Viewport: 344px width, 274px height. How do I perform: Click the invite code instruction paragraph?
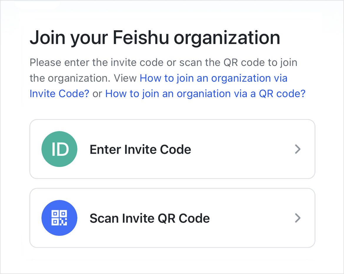pyautogui.click(x=163, y=63)
